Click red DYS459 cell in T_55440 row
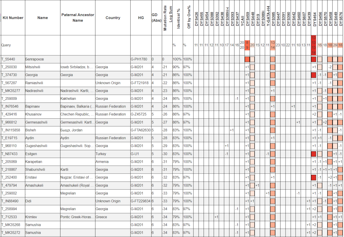This screenshot has height=237, width=344. [247, 59]
